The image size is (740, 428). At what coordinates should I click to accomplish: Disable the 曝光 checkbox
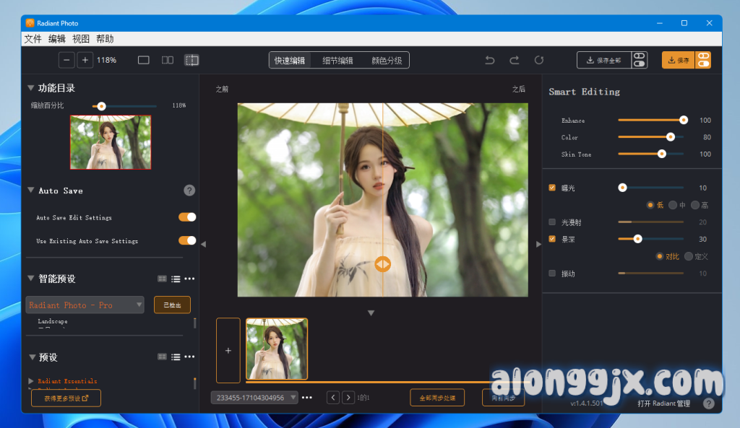(553, 188)
